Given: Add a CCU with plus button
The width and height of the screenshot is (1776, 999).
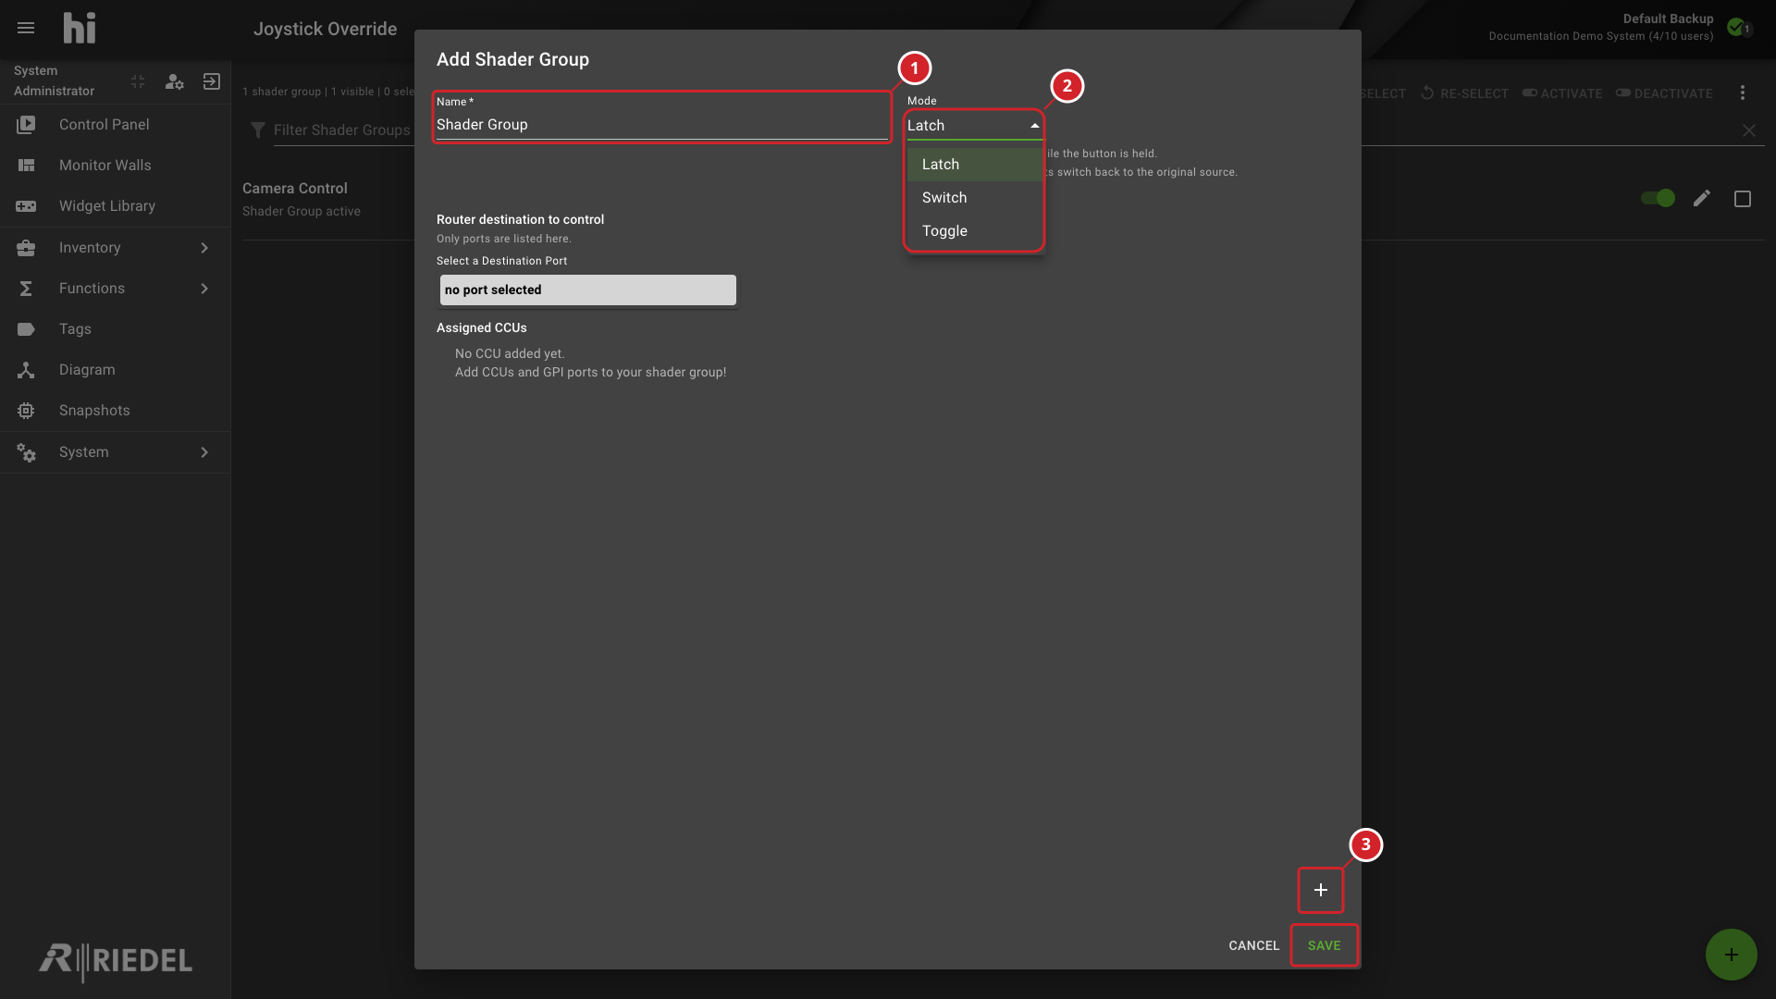Looking at the screenshot, I should (x=1321, y=890).
